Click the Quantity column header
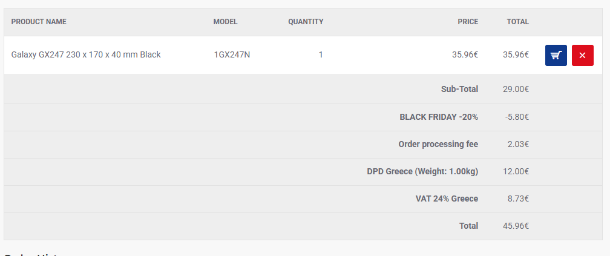The height and width of the screenshot is (256, 610). coord(306,22)
